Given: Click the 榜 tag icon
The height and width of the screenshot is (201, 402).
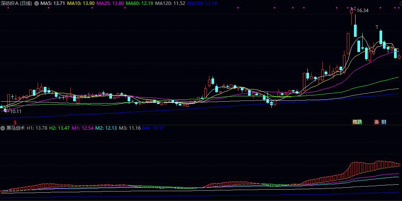Looking at the screenshot, I should point(355,122).
